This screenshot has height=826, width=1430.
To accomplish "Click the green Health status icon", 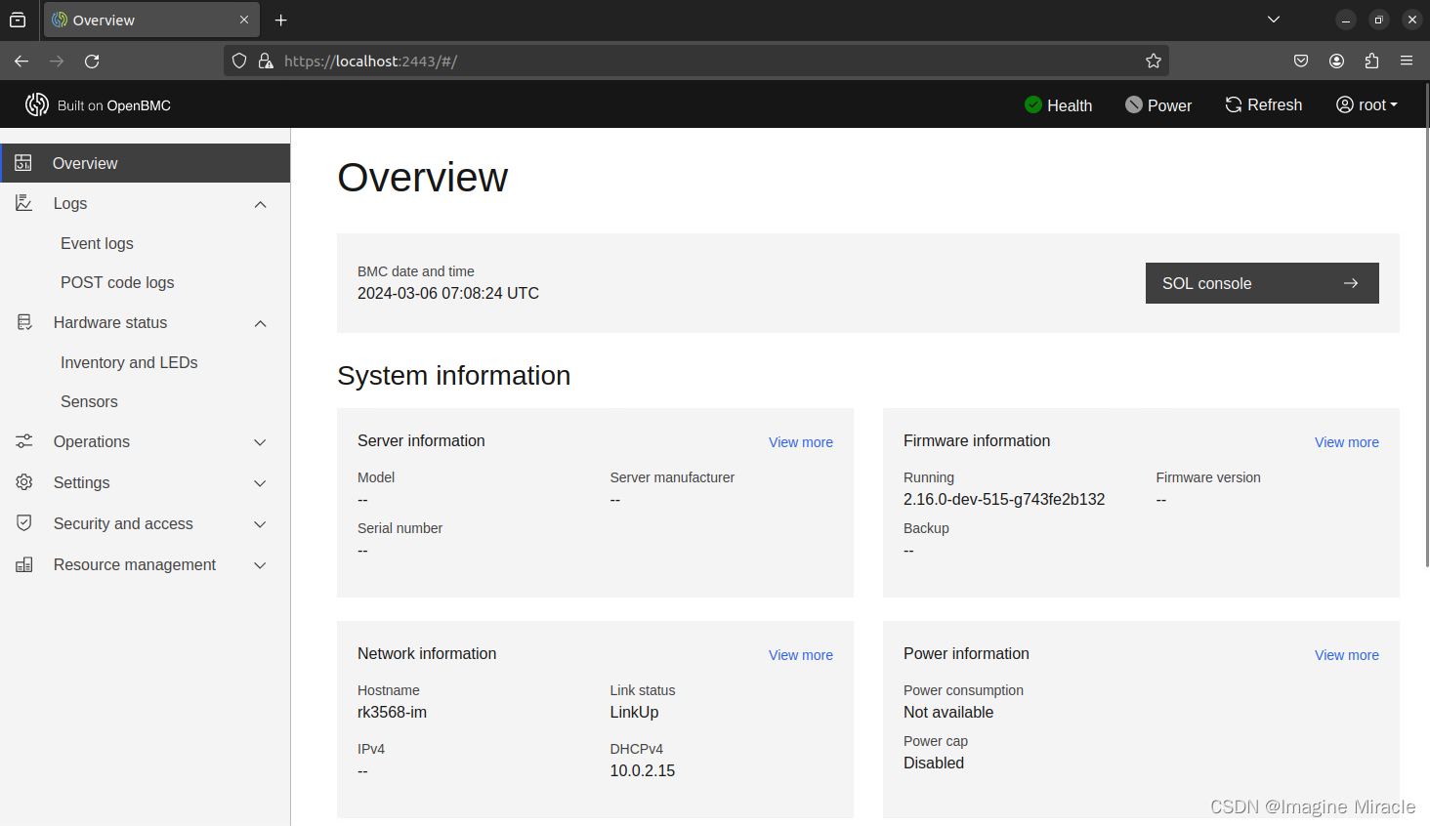I will pyautogui.click(x=1033, y=104).
